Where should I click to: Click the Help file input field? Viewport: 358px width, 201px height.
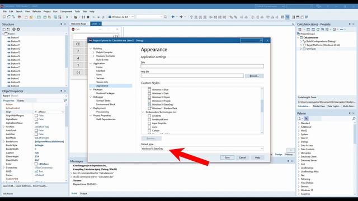192,76
